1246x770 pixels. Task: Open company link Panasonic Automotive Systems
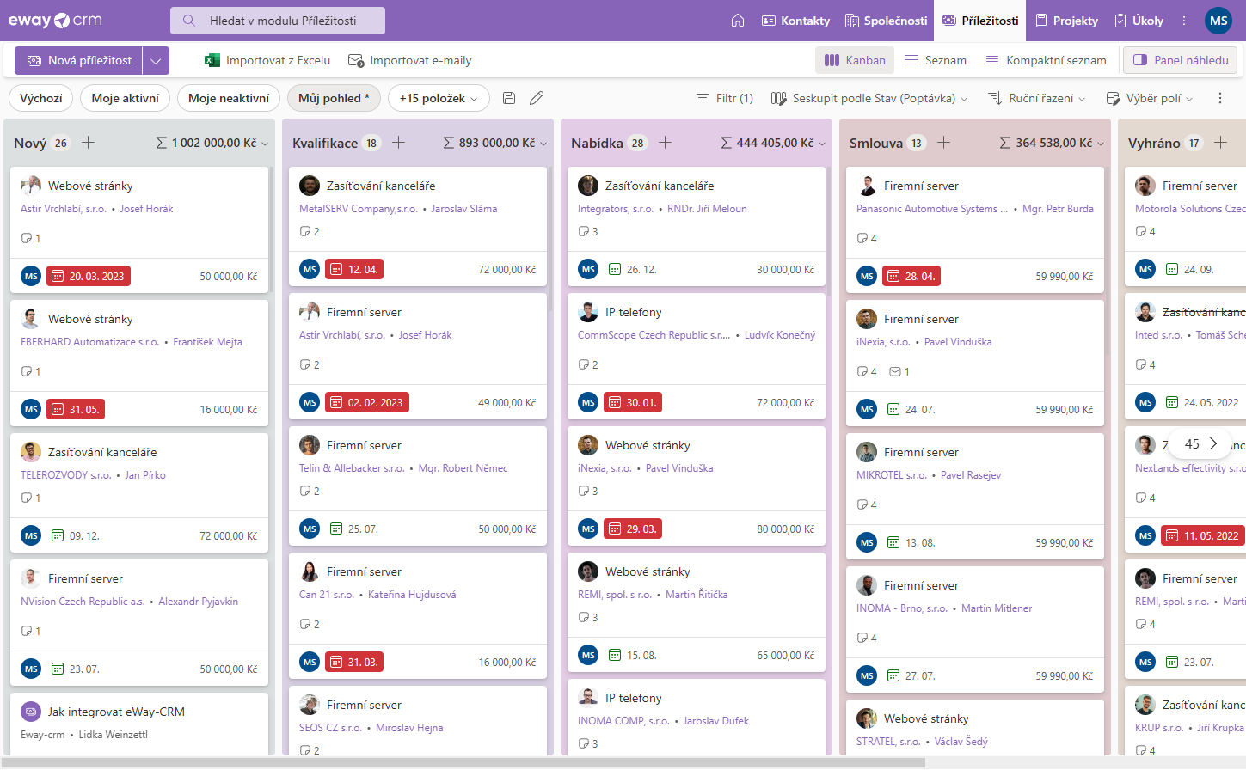coord(932,209)
